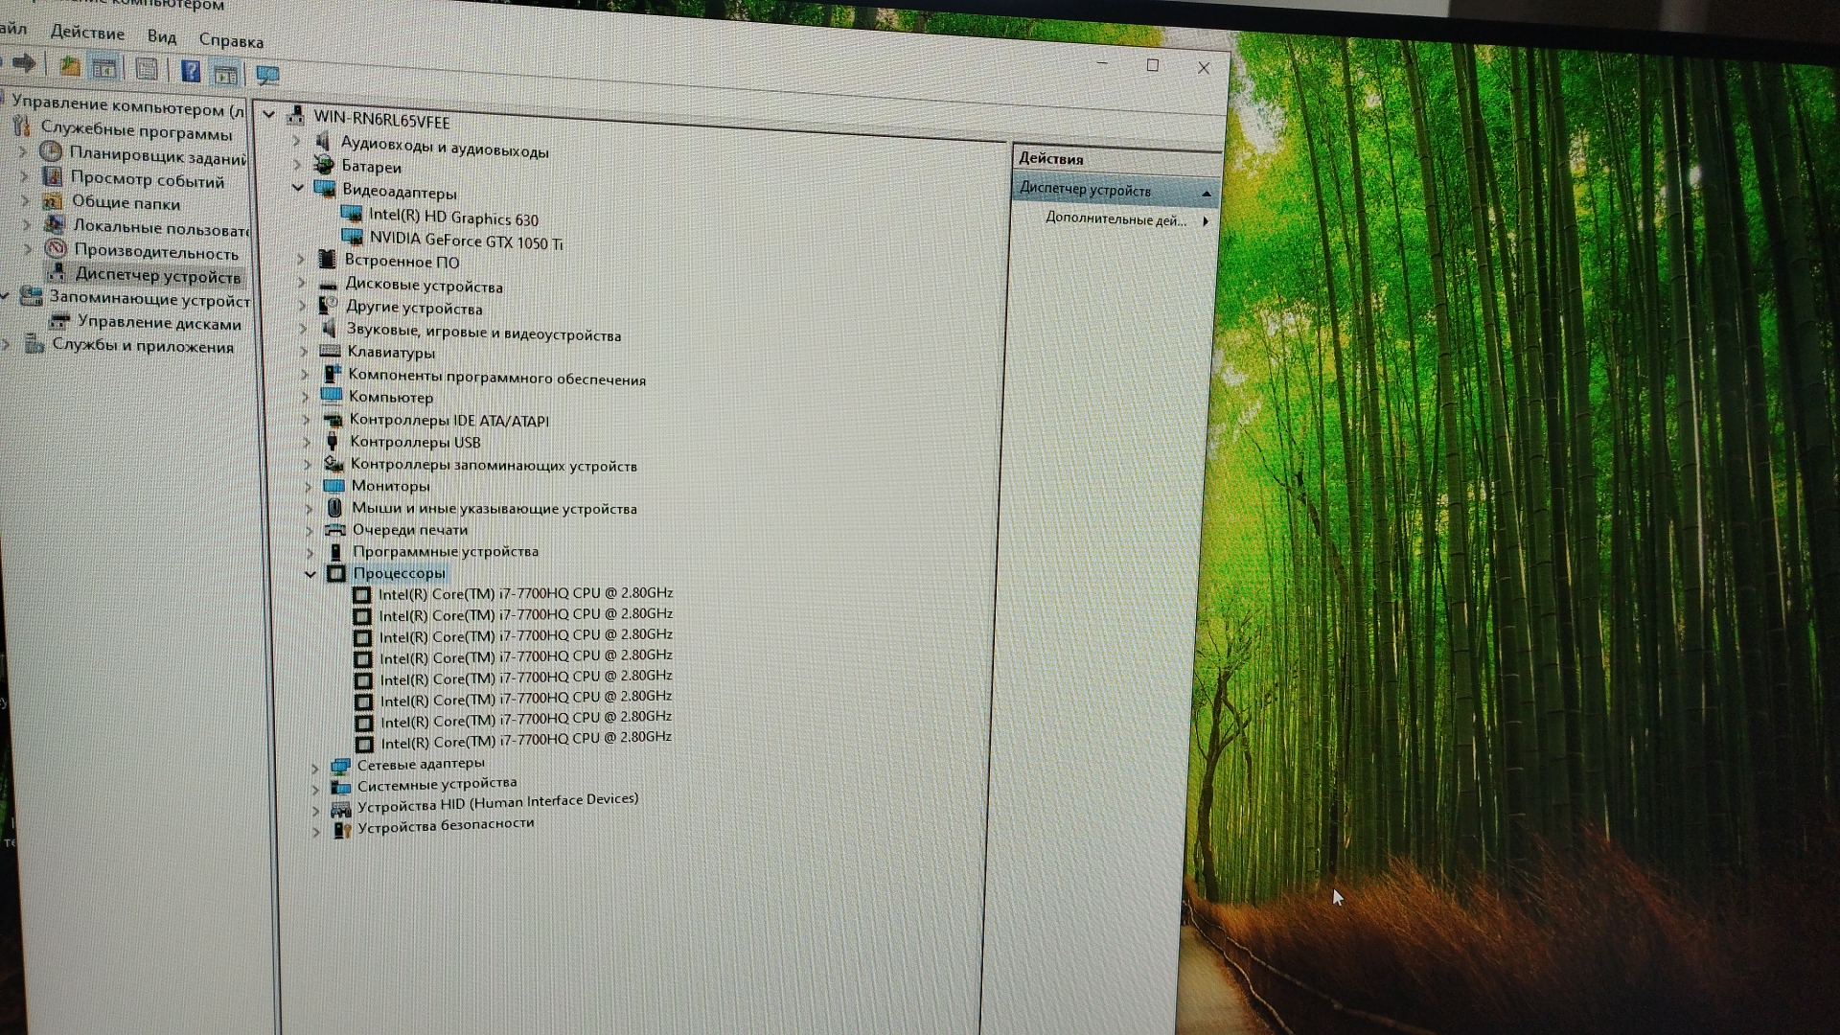1840x1035 pixels.
Task: Select Управление дисками in left tree
Action: [159, 323]
